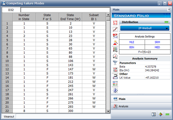The width and height of the screenshot is (173, 120).
Task: Select the State End Time (Hr) column header
Action: point(70,17)
